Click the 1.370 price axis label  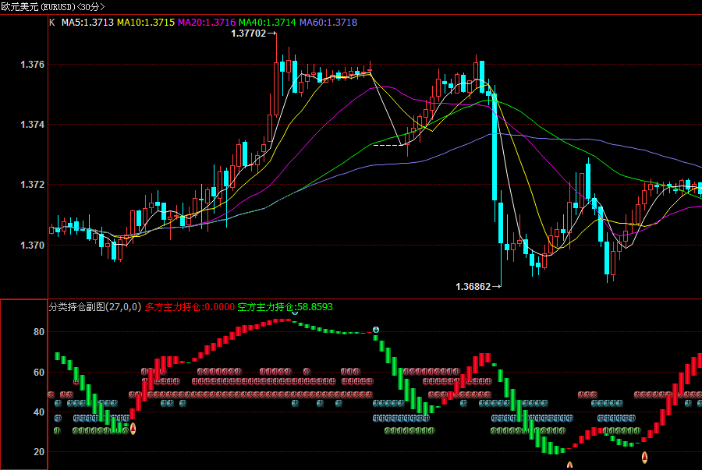click(32, 245)
